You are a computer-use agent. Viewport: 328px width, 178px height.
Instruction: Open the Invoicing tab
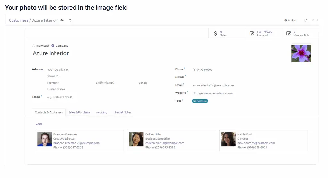101,112
